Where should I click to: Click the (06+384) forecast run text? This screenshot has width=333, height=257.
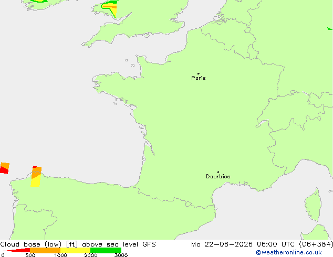tap(316, 244)
